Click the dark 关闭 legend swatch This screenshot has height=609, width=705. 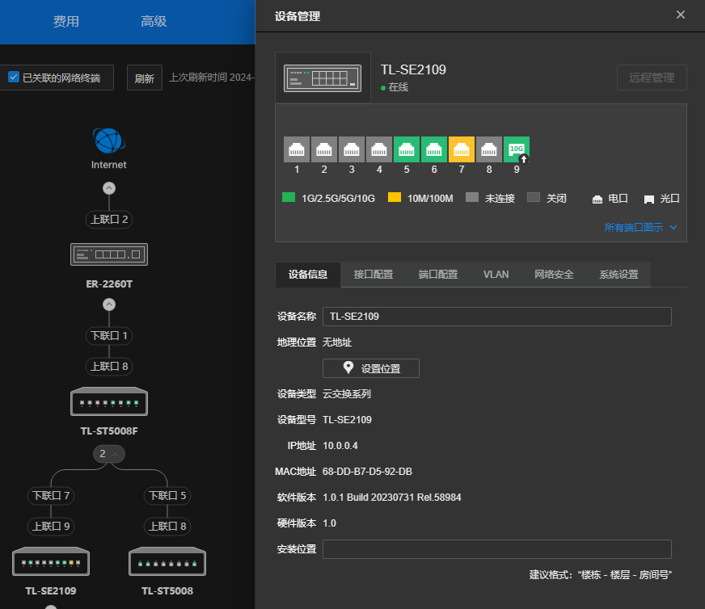[534, 197]
